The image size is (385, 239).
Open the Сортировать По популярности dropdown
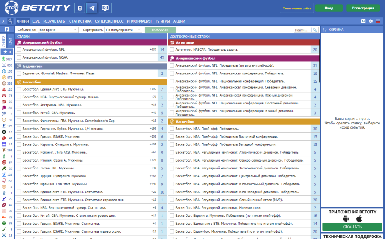[x=123, y=30]
